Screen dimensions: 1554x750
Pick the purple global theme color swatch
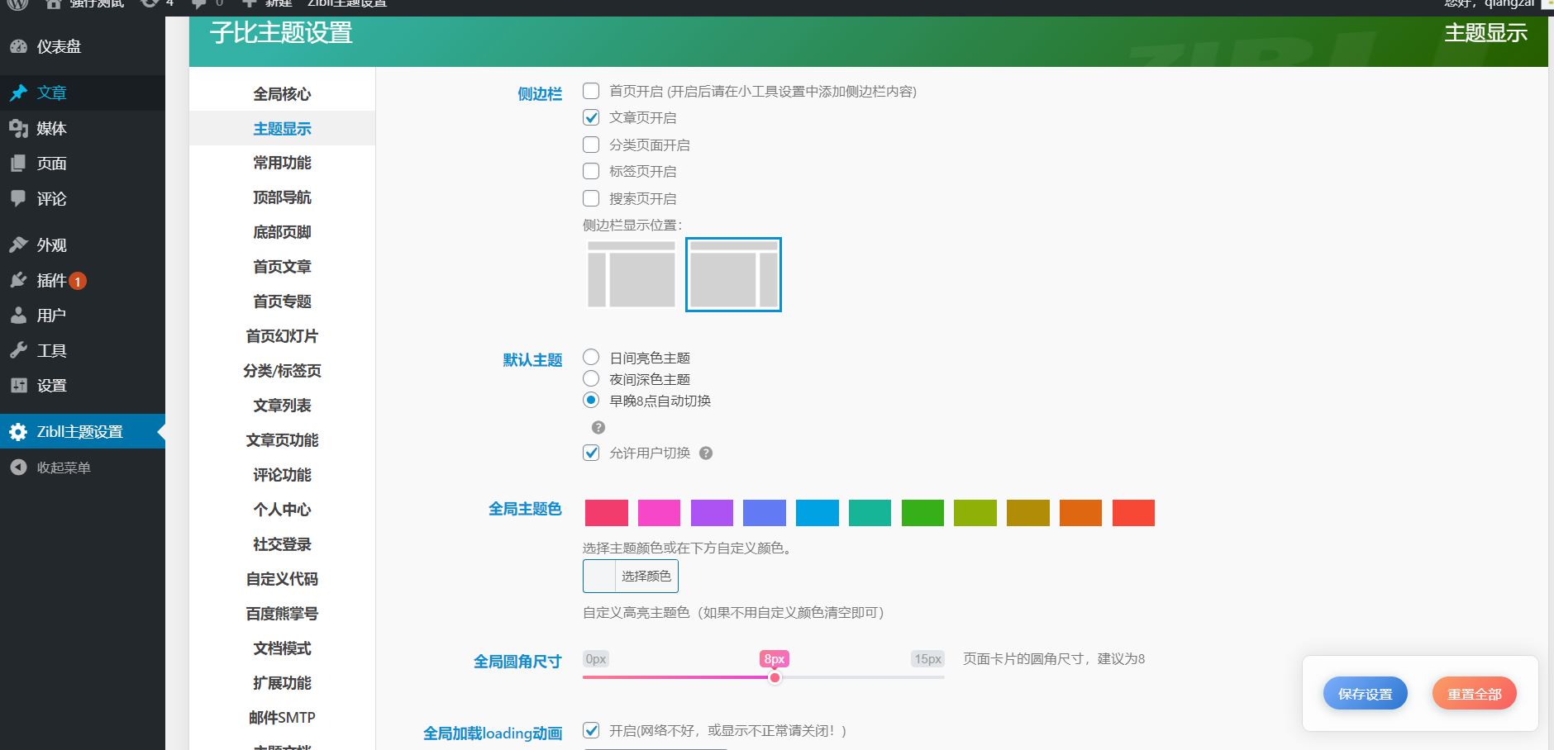click(712, 513)
